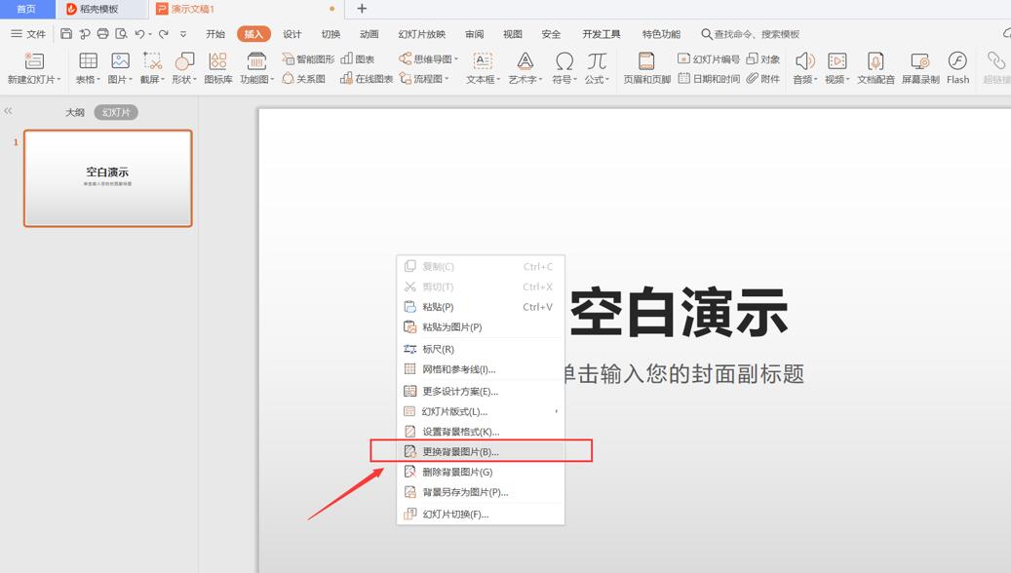
Task: Open the File (文件) menu
Action: pyautogui.click(x=28, y=33)
